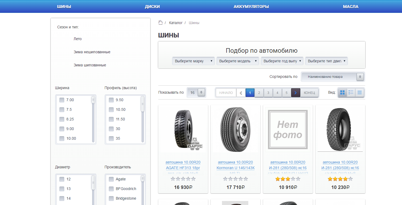Go to next page arrow

pyautogui.click(x=296, y=93)
